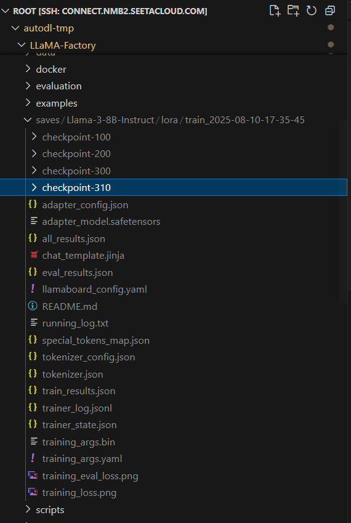Viewport: 351px width, 523px height.
Task: Collapse the ROOT workspace section chevron
Action: (x=6, y=11)
